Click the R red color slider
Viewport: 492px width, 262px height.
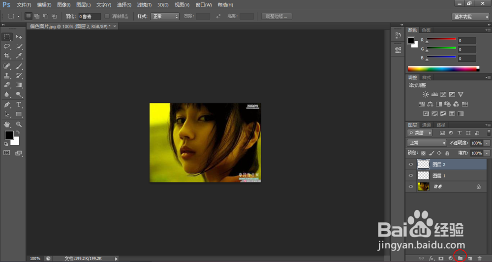click(x=440, y=39)
